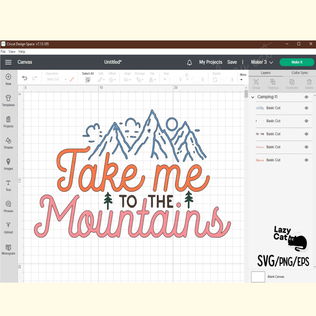Click the Undo arrow
316x316 pixels.
(x=25, y=78)
